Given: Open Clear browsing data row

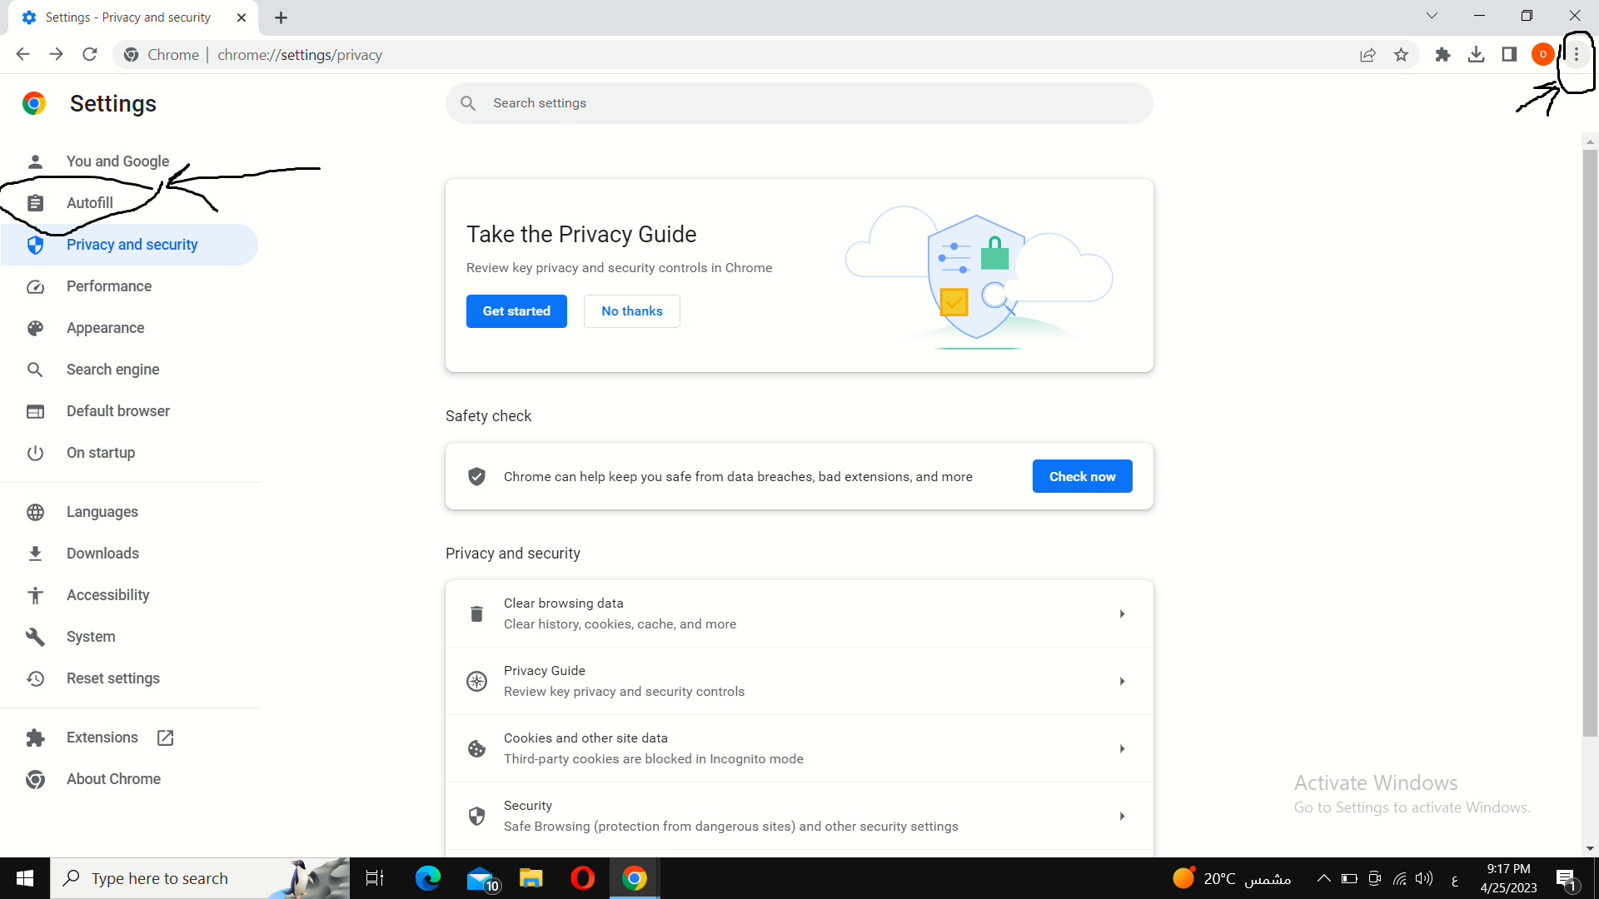Looking at the screenshot, I should (799, 613).
